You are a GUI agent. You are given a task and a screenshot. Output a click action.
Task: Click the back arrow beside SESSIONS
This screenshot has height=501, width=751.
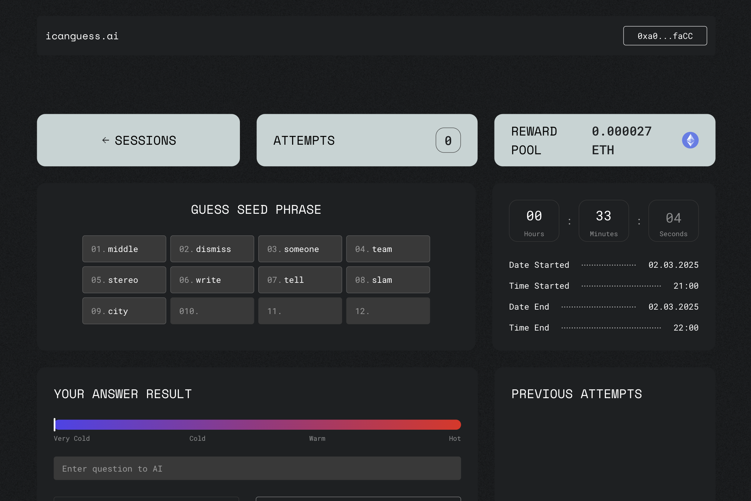(x=105, y=140)
